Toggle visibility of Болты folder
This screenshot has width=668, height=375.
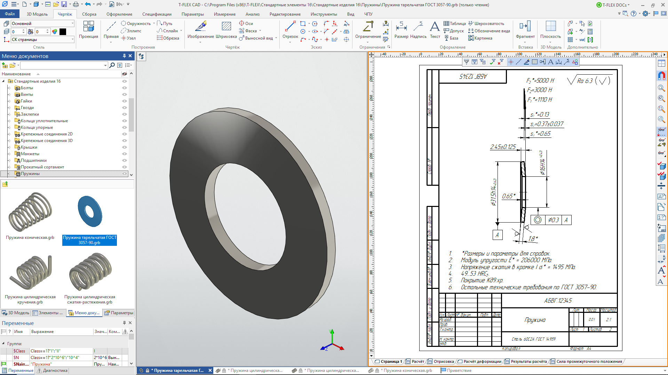[124, 88]
